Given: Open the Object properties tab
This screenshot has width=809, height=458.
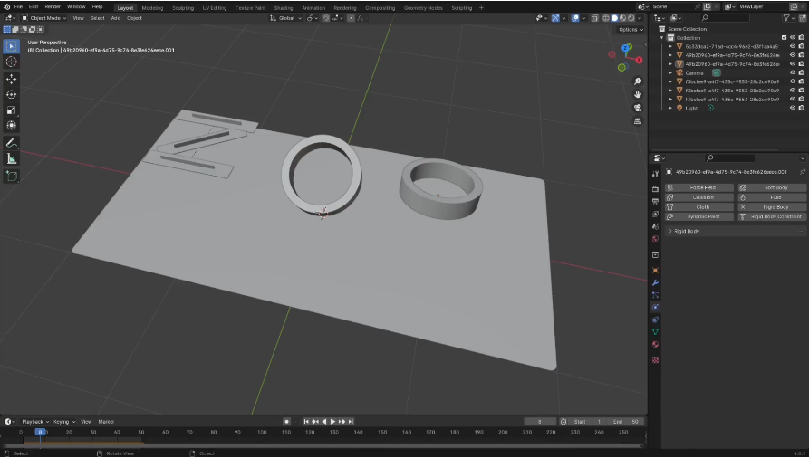Looking at the screenshot, I should (x=655, y=271).
